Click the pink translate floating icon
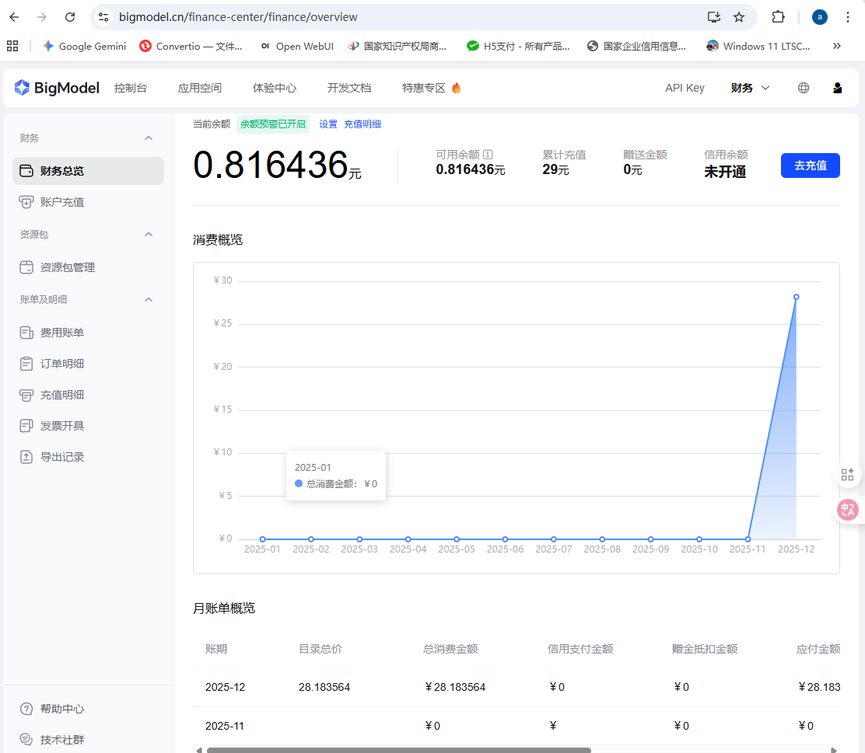Viewport: 865px width, 753px height. (848, 510)
